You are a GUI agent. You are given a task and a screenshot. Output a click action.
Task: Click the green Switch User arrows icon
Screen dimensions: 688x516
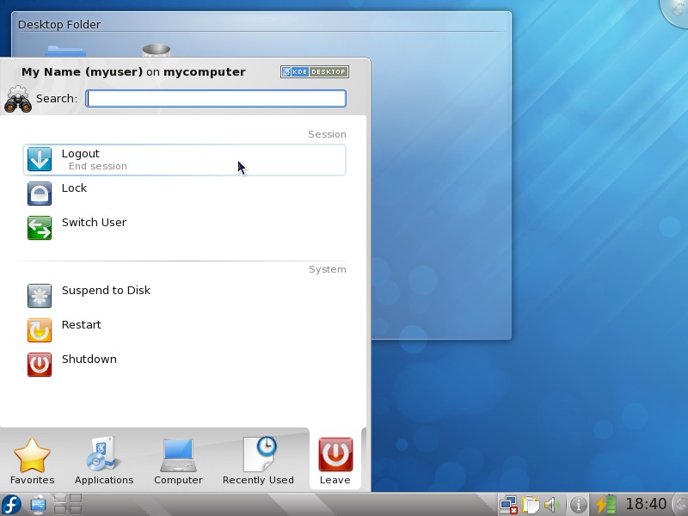pos(40,228)
